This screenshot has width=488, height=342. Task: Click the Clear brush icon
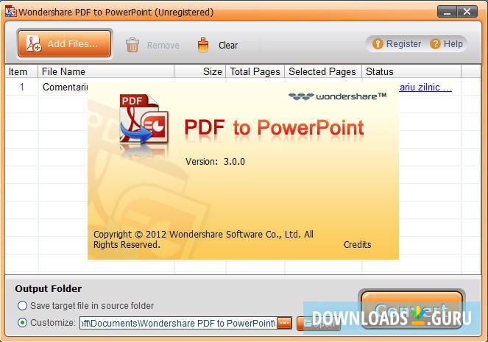click(203, 45)
